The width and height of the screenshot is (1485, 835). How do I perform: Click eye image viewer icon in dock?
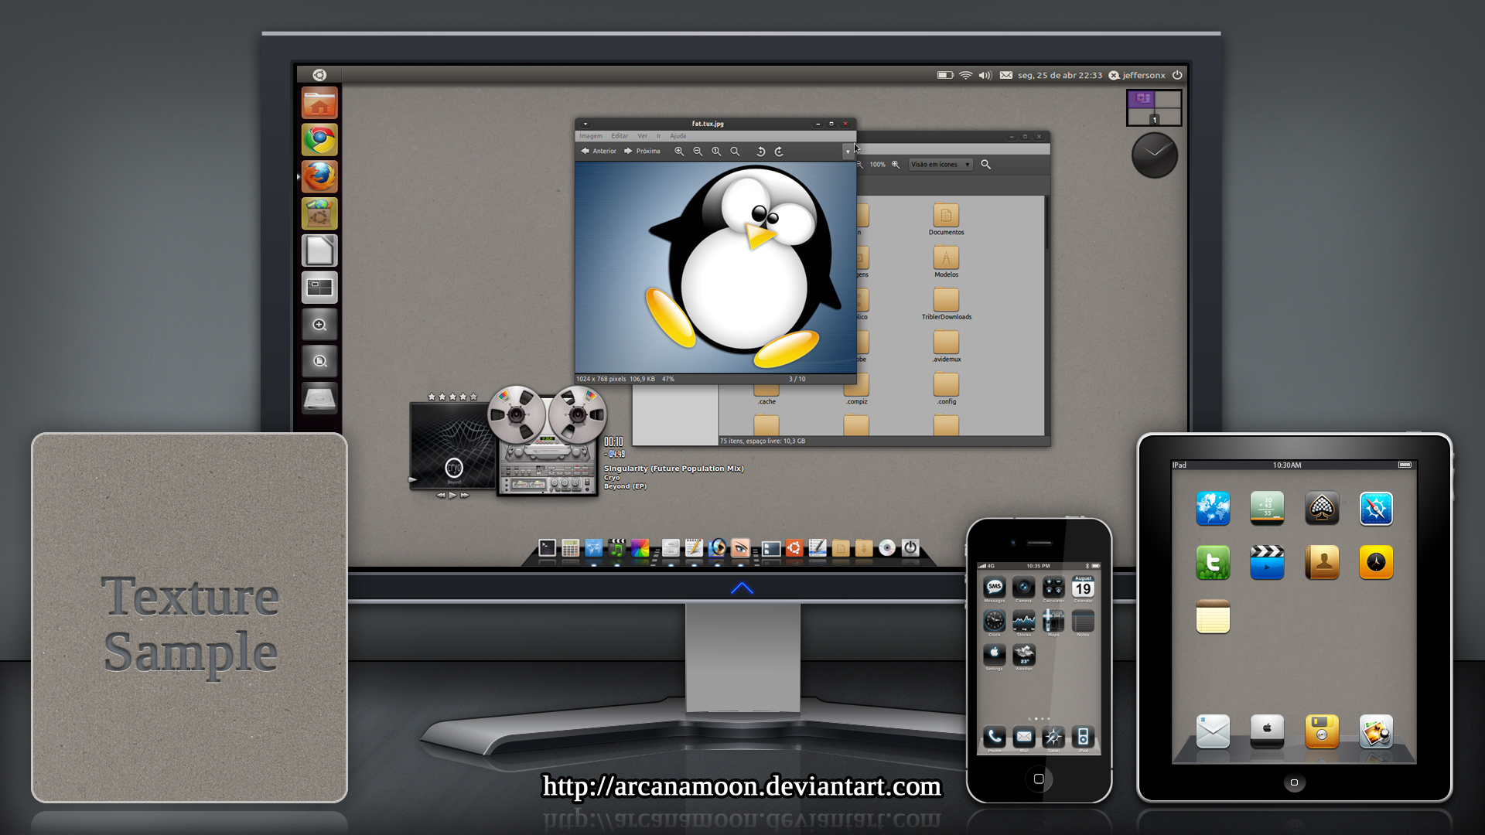(740, 548)
